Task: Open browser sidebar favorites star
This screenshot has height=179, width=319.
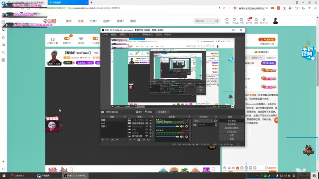Action: 3,37
